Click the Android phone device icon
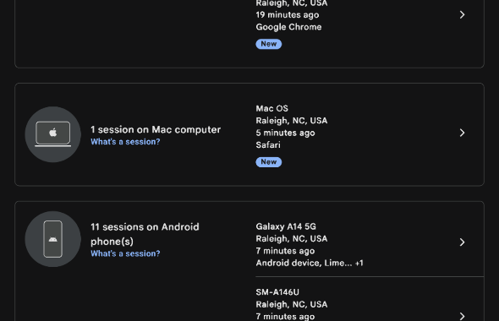 tap(52, 239)
